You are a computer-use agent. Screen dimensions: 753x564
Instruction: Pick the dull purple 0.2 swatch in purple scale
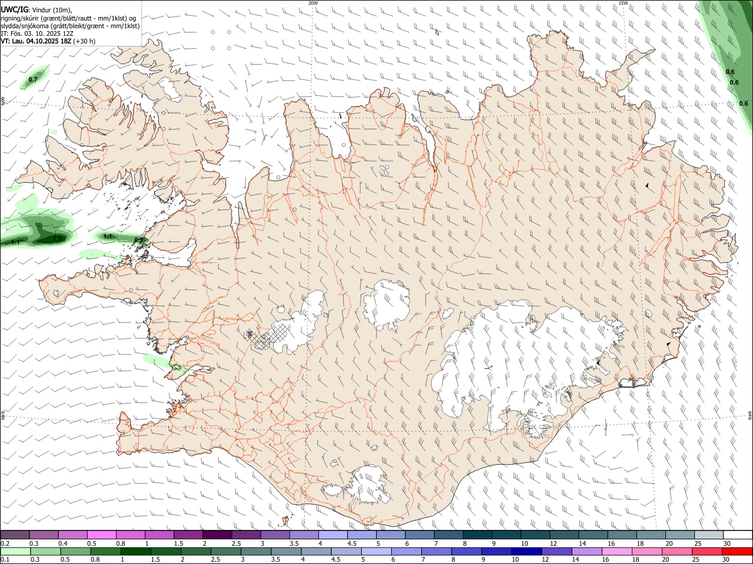point(15,535)
